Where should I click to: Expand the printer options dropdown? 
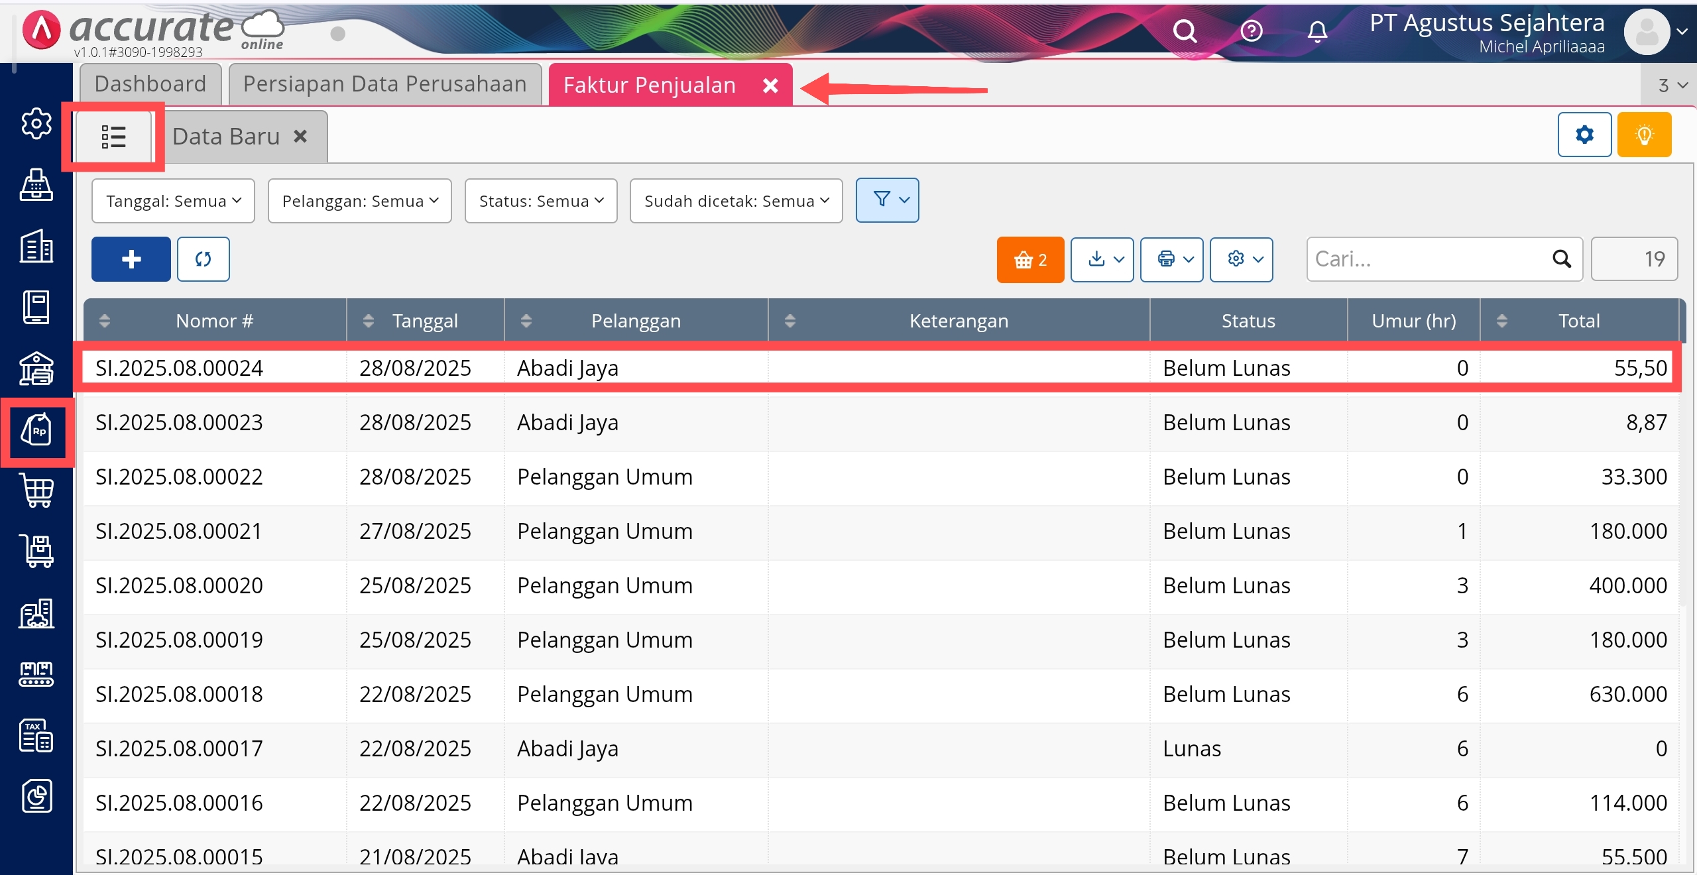pyautogui.click(x=1172, y=259)
